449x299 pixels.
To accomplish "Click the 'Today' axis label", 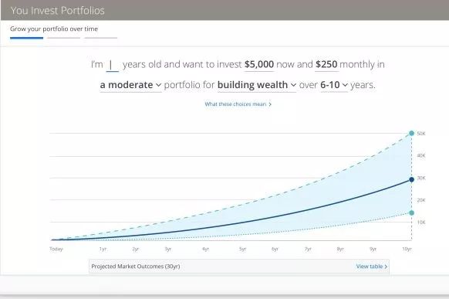I will click(x=56, y=249).
